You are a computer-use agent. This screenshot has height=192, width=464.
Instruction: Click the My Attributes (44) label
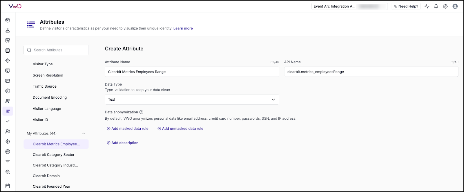[x=41, y=134]
